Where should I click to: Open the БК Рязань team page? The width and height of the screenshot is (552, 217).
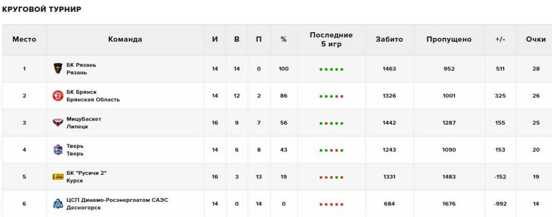tap(81, 65)
